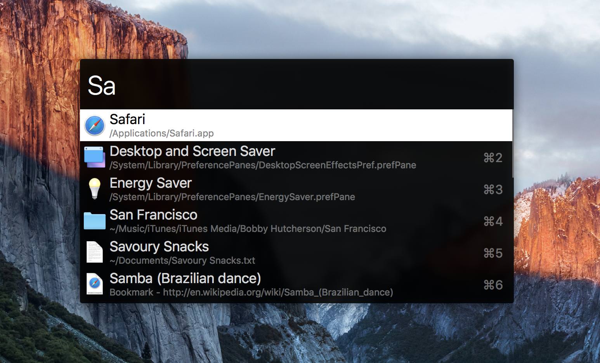Screen dimensions: 600x363
Task: Choose the Energy Saver result title
Action: [151, 183]
